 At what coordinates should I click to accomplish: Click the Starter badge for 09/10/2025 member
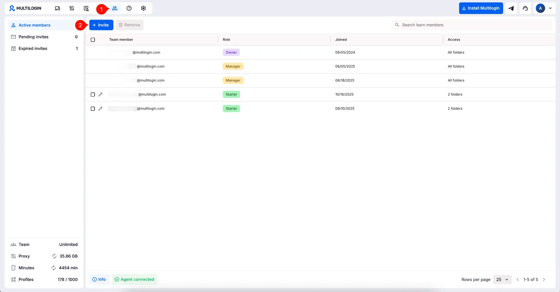point(231,109)
